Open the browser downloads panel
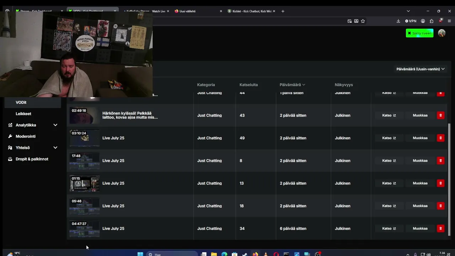Viewport: 455px width, 256px height. point(398,21)
